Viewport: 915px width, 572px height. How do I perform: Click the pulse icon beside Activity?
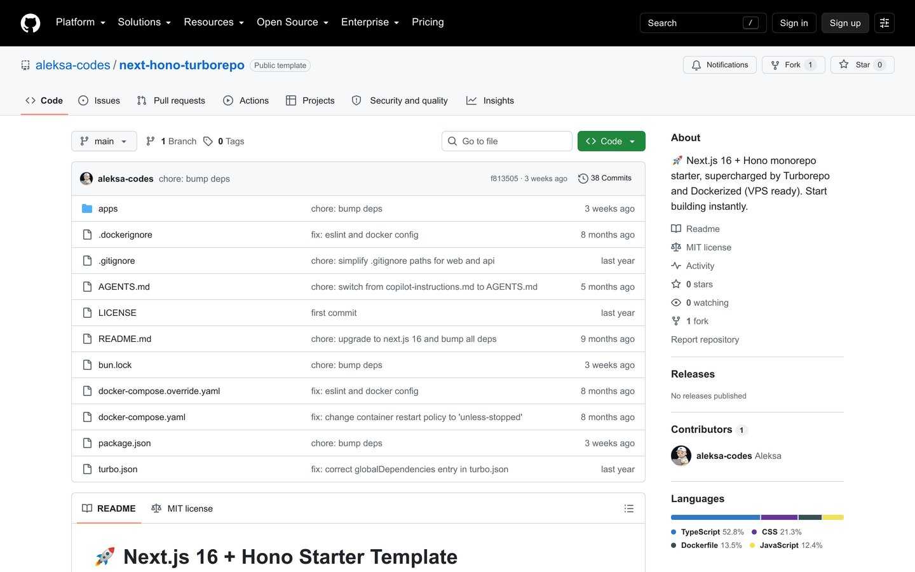tap(676, 266)
